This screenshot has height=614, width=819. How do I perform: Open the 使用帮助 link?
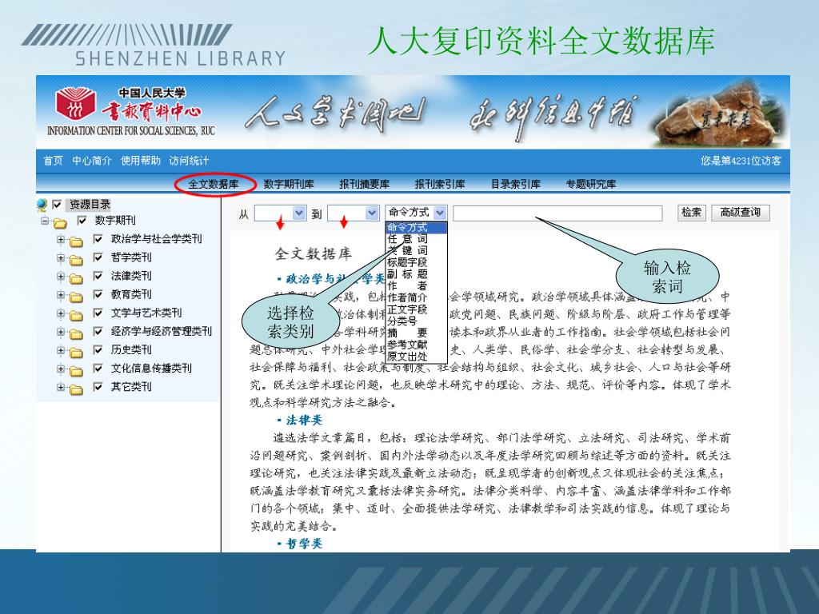click(141, 161)
